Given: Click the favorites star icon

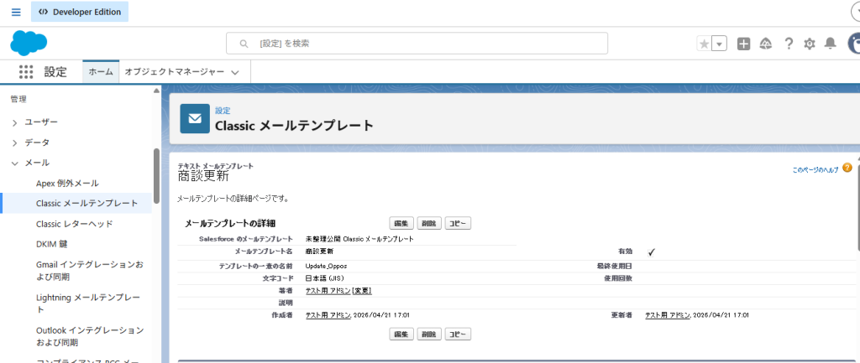Looking at the screenshot, I should 704,44.
